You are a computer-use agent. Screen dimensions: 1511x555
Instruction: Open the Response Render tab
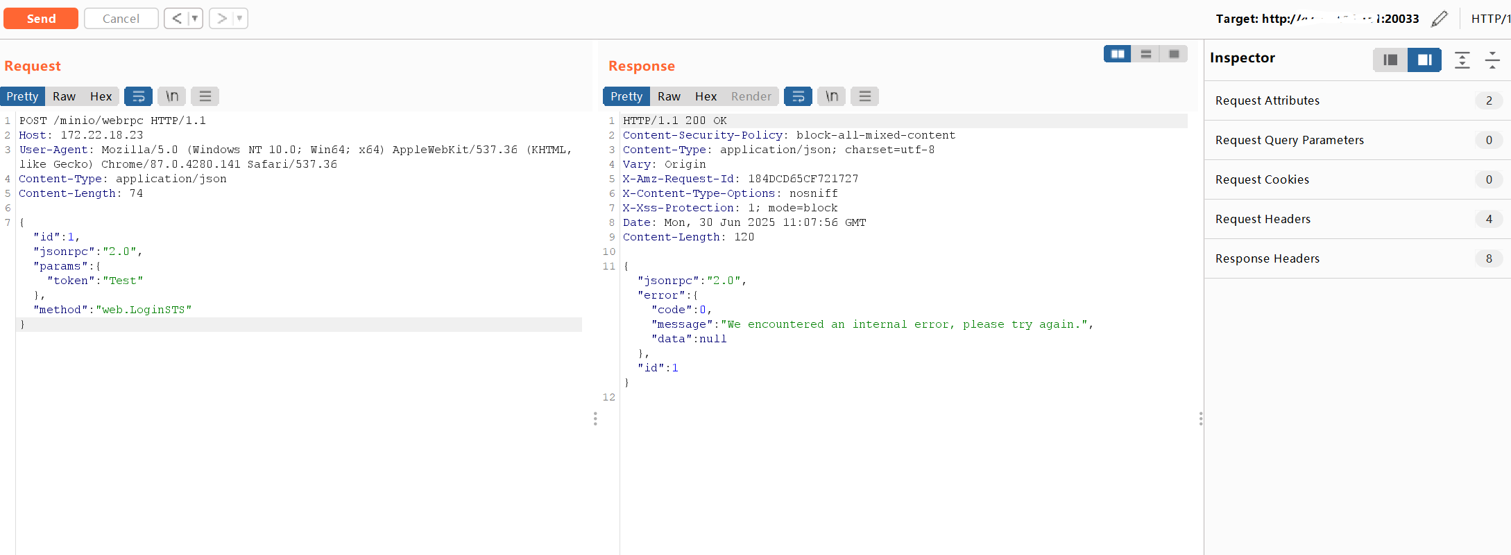click(751, 96)
